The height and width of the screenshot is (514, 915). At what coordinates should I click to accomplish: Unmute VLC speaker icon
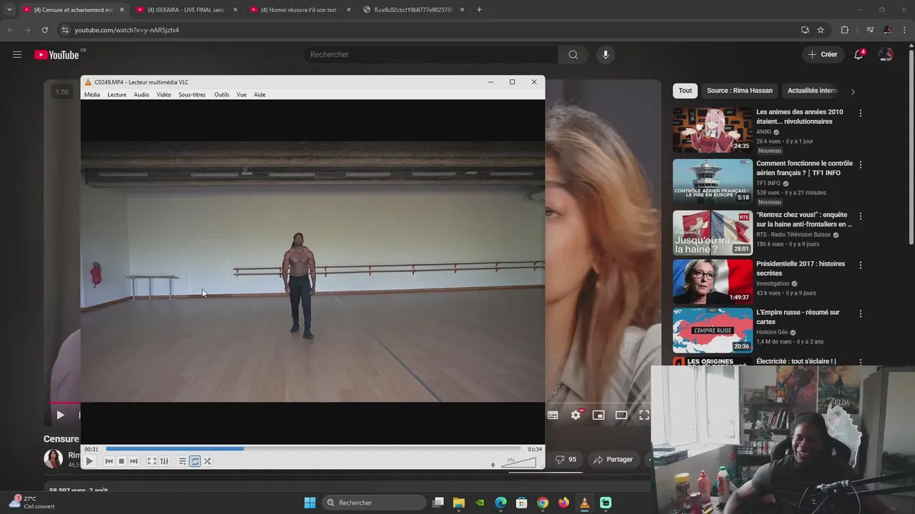493,465
